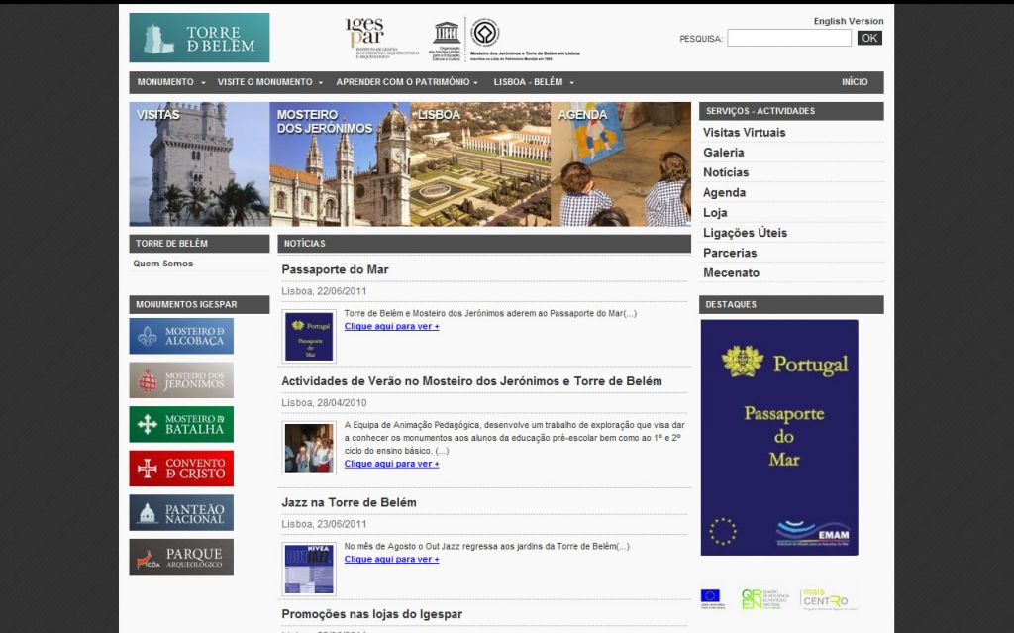Viewport: 1014px width, 633px height.
Task: Open the Mosteiro de Alcobaça banner
Action: 181,336
